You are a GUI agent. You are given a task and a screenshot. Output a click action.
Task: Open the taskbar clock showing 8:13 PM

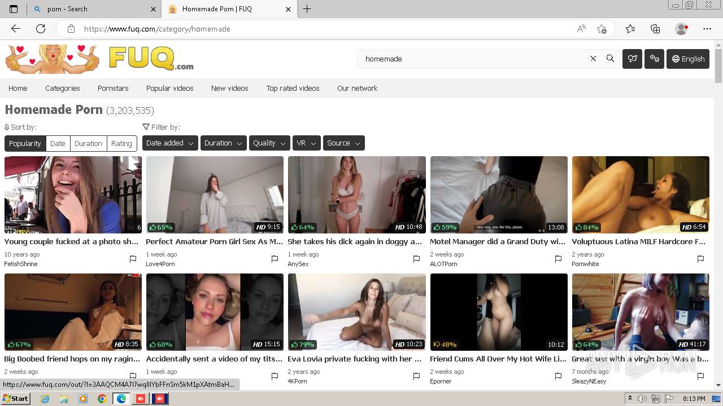[694, 399]
